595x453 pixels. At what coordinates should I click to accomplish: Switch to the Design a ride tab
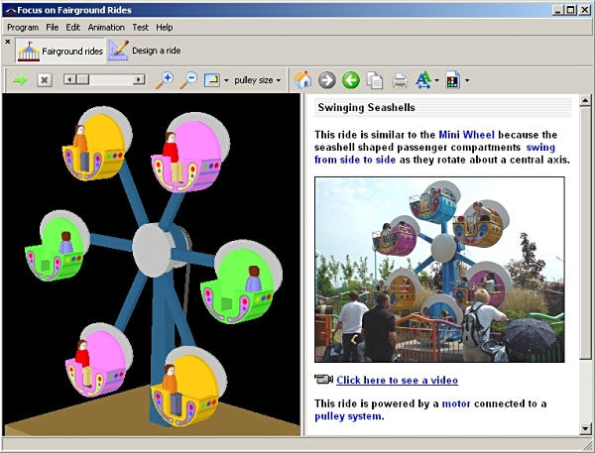point(145,51)
